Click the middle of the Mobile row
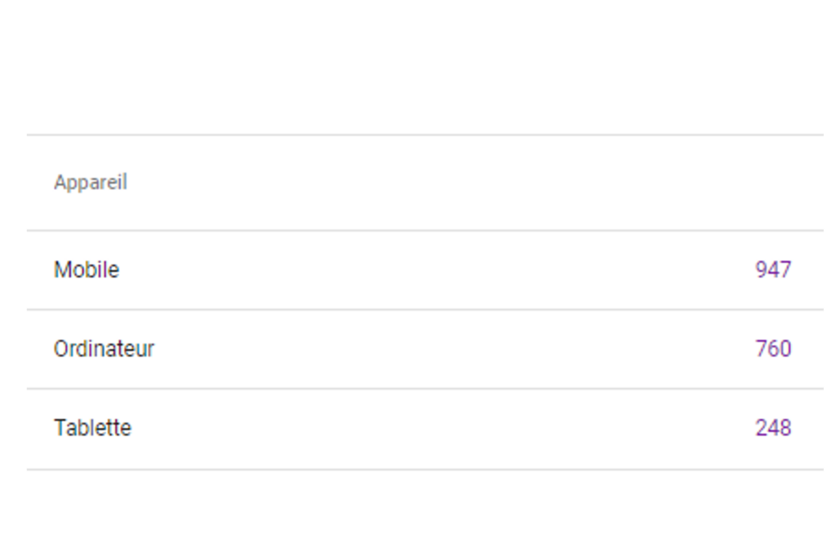This screenshot has height=556, width=836. pyautogui.click(x=425, y=270)
